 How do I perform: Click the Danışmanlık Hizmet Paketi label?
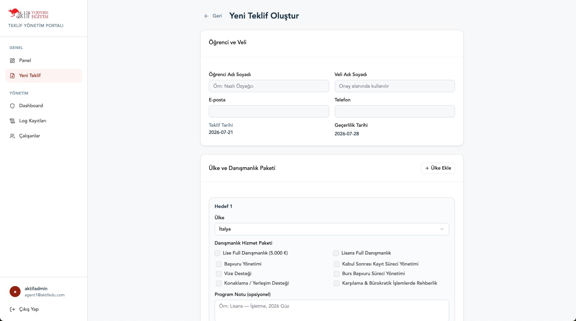click(243, 243)
